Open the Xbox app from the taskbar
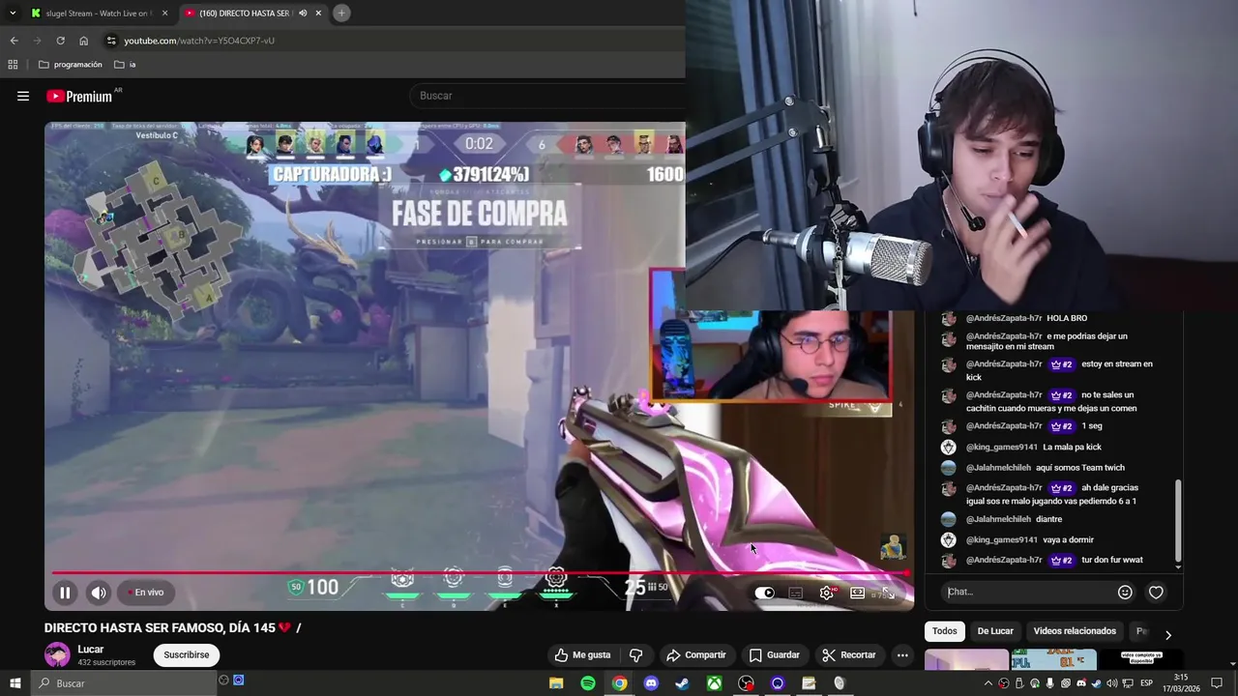 714,683
